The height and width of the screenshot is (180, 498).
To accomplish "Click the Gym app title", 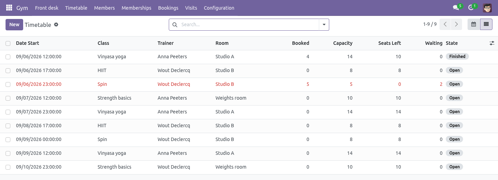I will pos(22,8).
